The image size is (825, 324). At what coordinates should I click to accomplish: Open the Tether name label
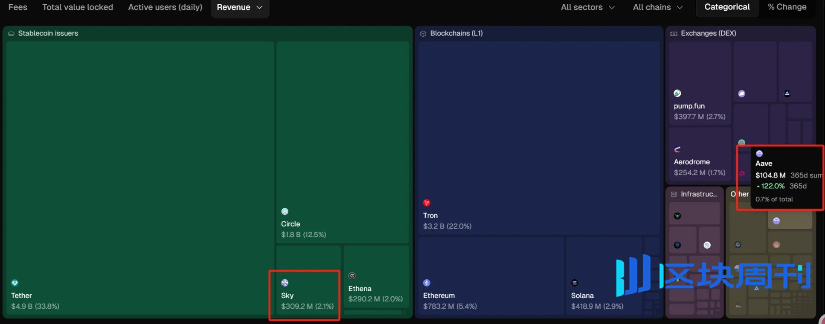tap(21, 295)
